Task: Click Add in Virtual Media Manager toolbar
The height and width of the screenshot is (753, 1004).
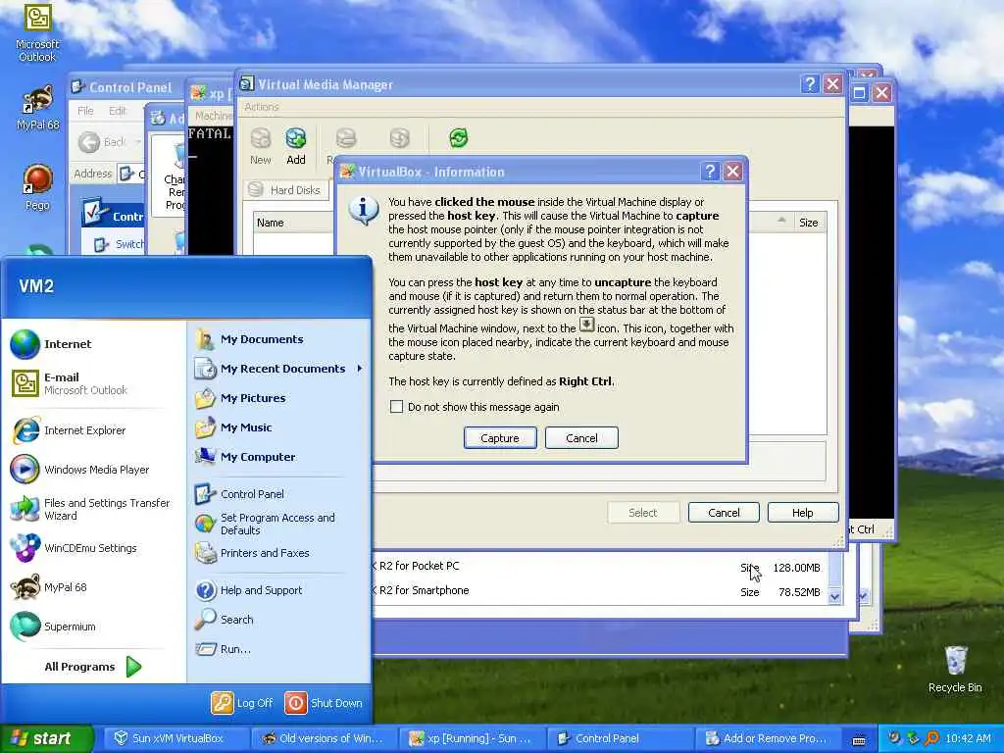Action: pyautogui.click(x=296, y=147)
